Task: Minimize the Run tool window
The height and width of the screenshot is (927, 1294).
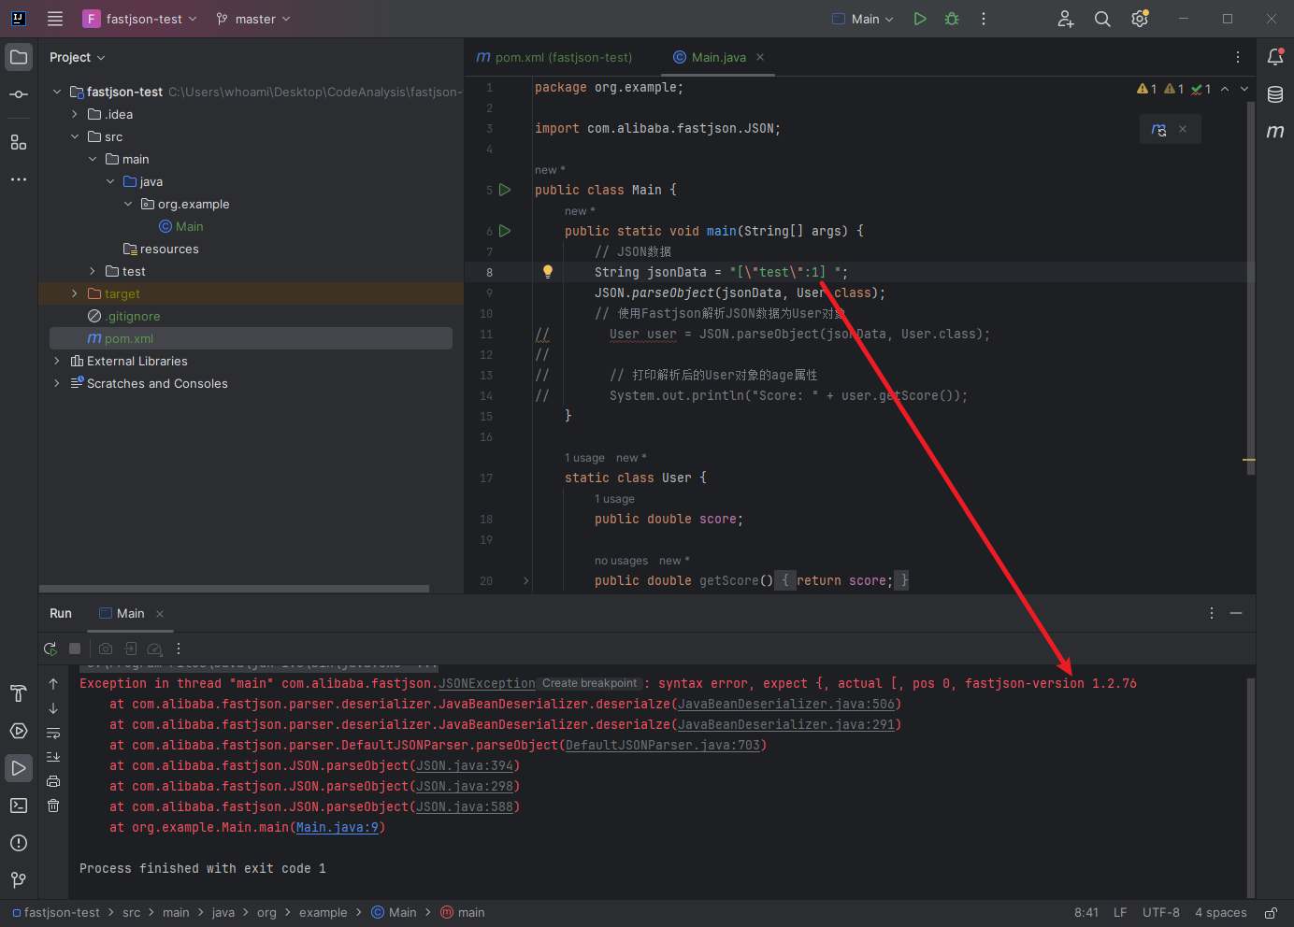Action: pos(1236,613)
